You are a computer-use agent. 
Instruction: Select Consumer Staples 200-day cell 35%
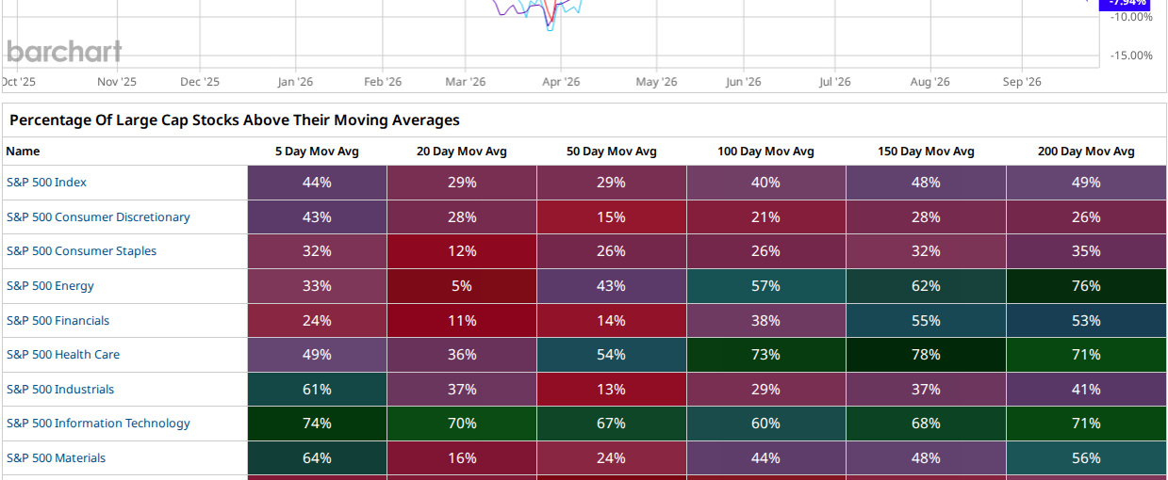[x=1086, y=251]
